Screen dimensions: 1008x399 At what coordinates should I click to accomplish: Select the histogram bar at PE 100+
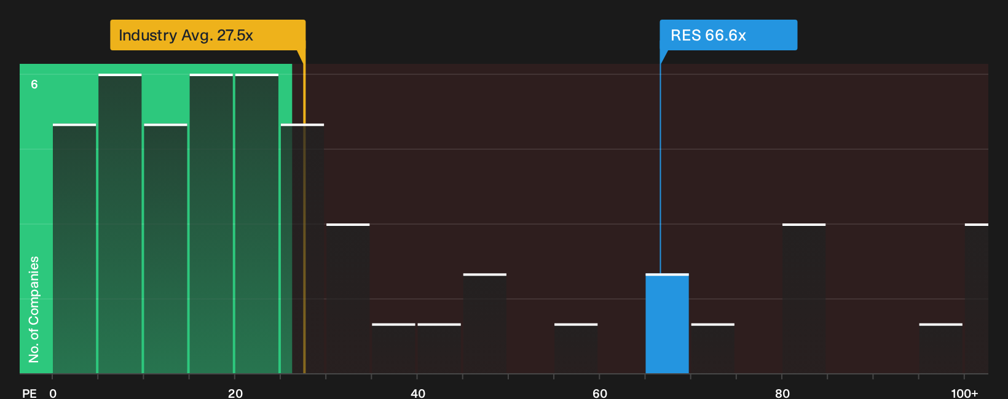click(x=977, y=298)
